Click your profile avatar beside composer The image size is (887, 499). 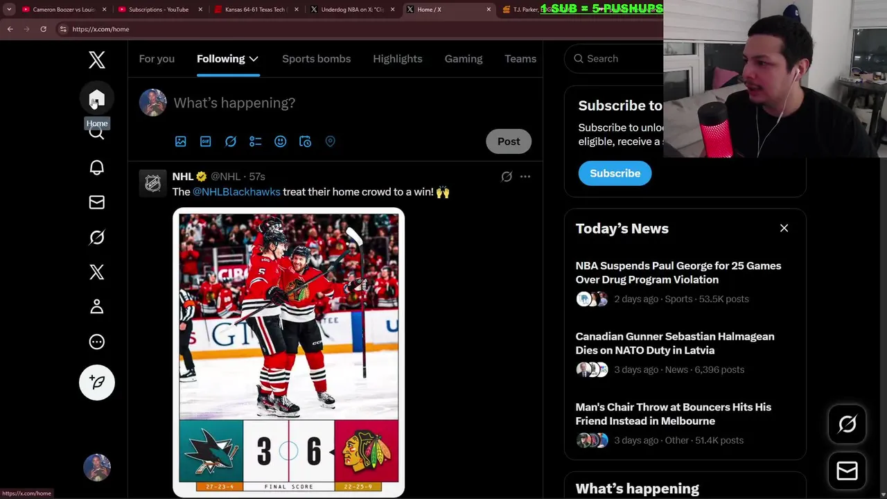(x=152, y=103)
